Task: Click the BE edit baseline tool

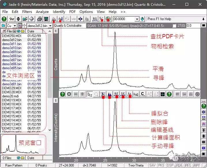Action: tap(116, 94)
